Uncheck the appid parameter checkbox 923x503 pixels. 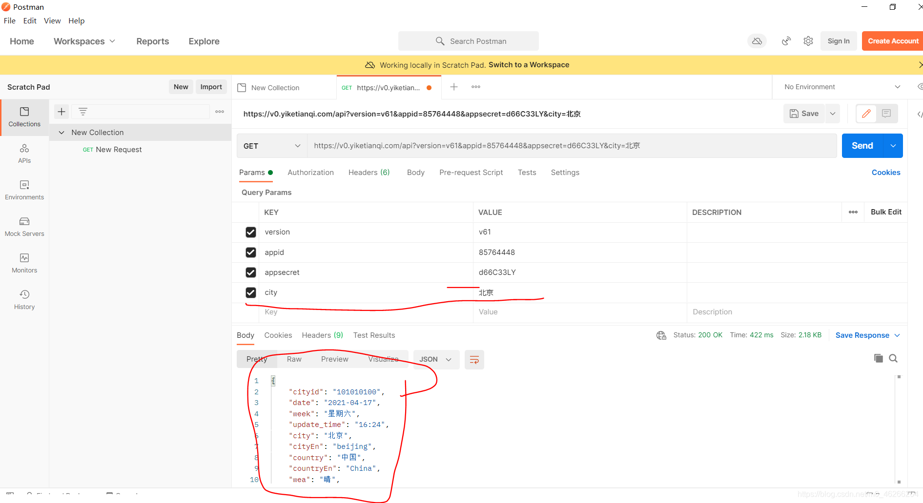(251, 252)
